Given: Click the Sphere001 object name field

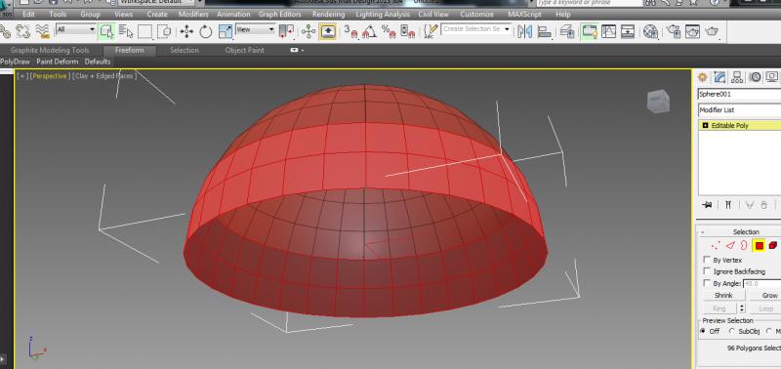Looking at the screenshot, I should (x=739, y=94).
